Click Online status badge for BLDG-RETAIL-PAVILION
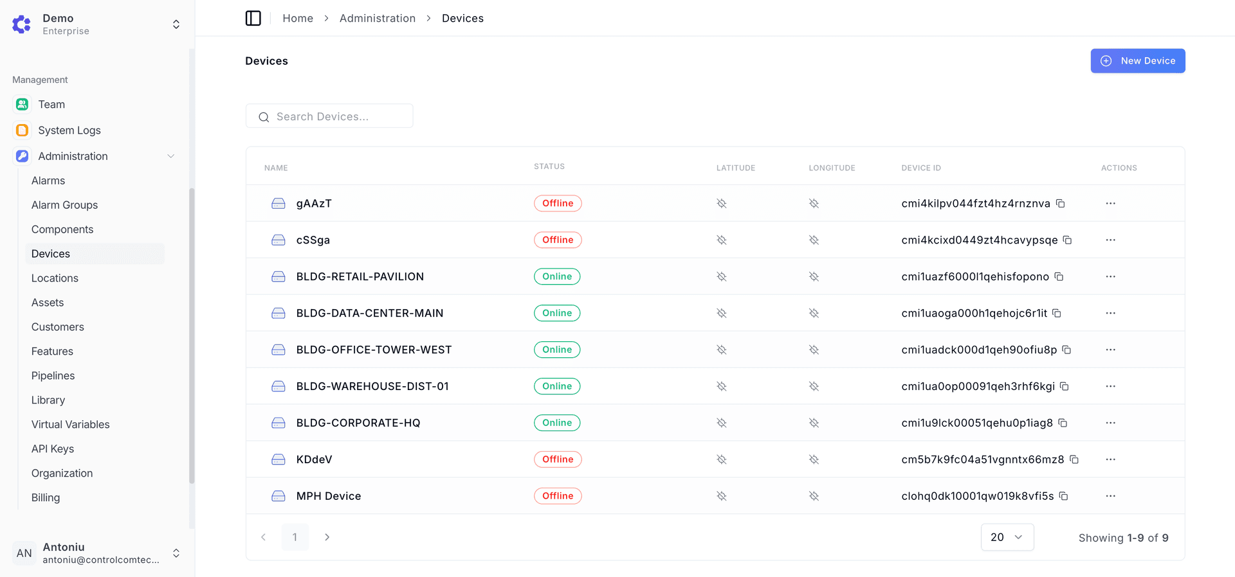This screenshot has height=577, width=1235. (557, 276)
